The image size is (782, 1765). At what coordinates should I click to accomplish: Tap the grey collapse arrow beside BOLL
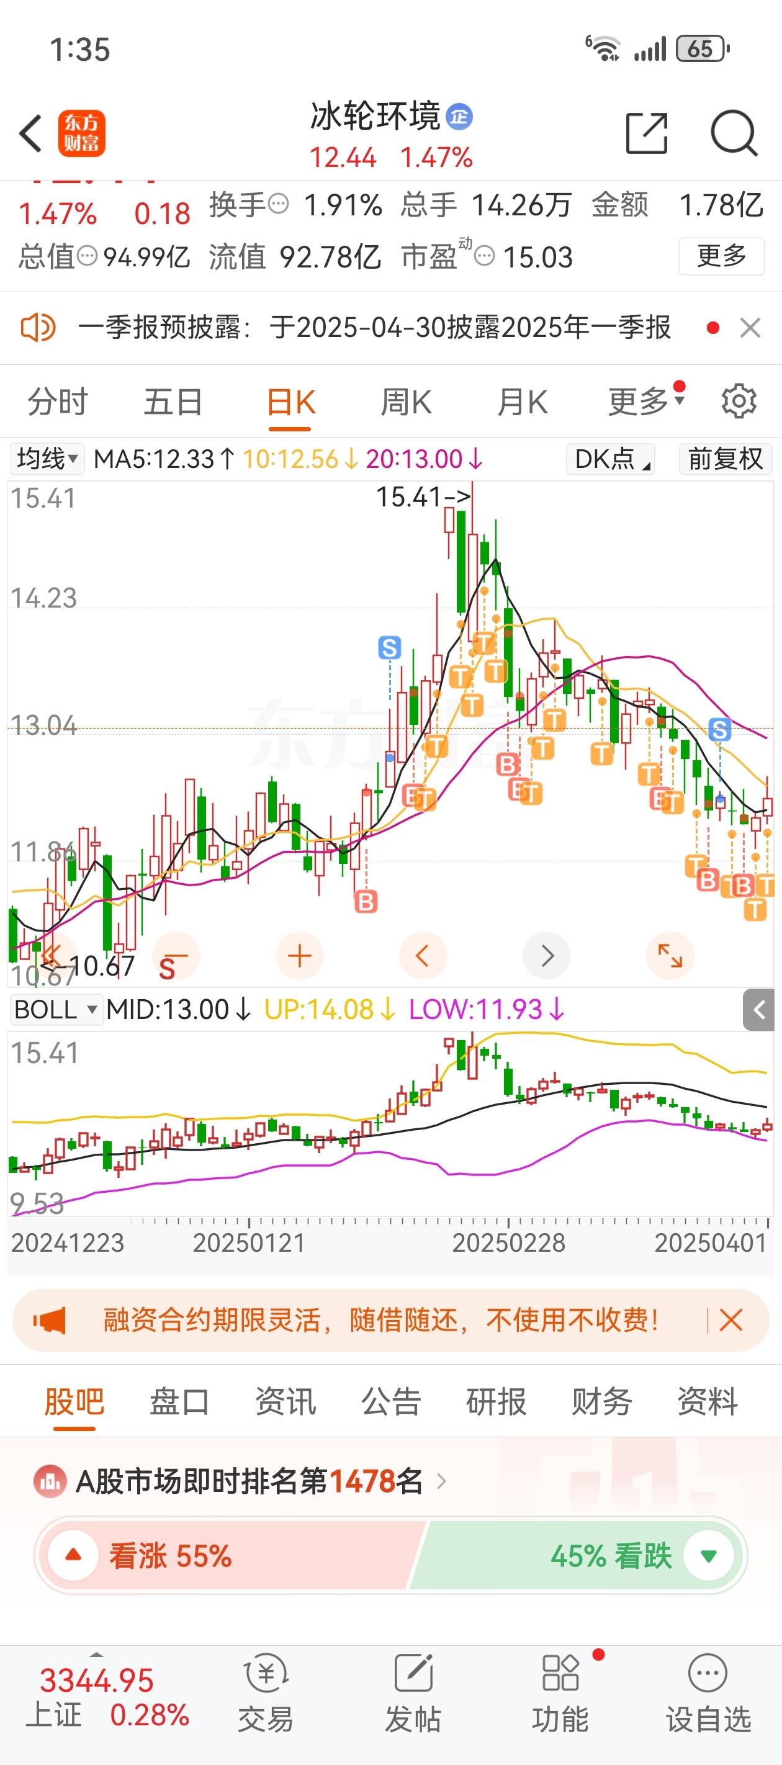[x=758, y=1009]
